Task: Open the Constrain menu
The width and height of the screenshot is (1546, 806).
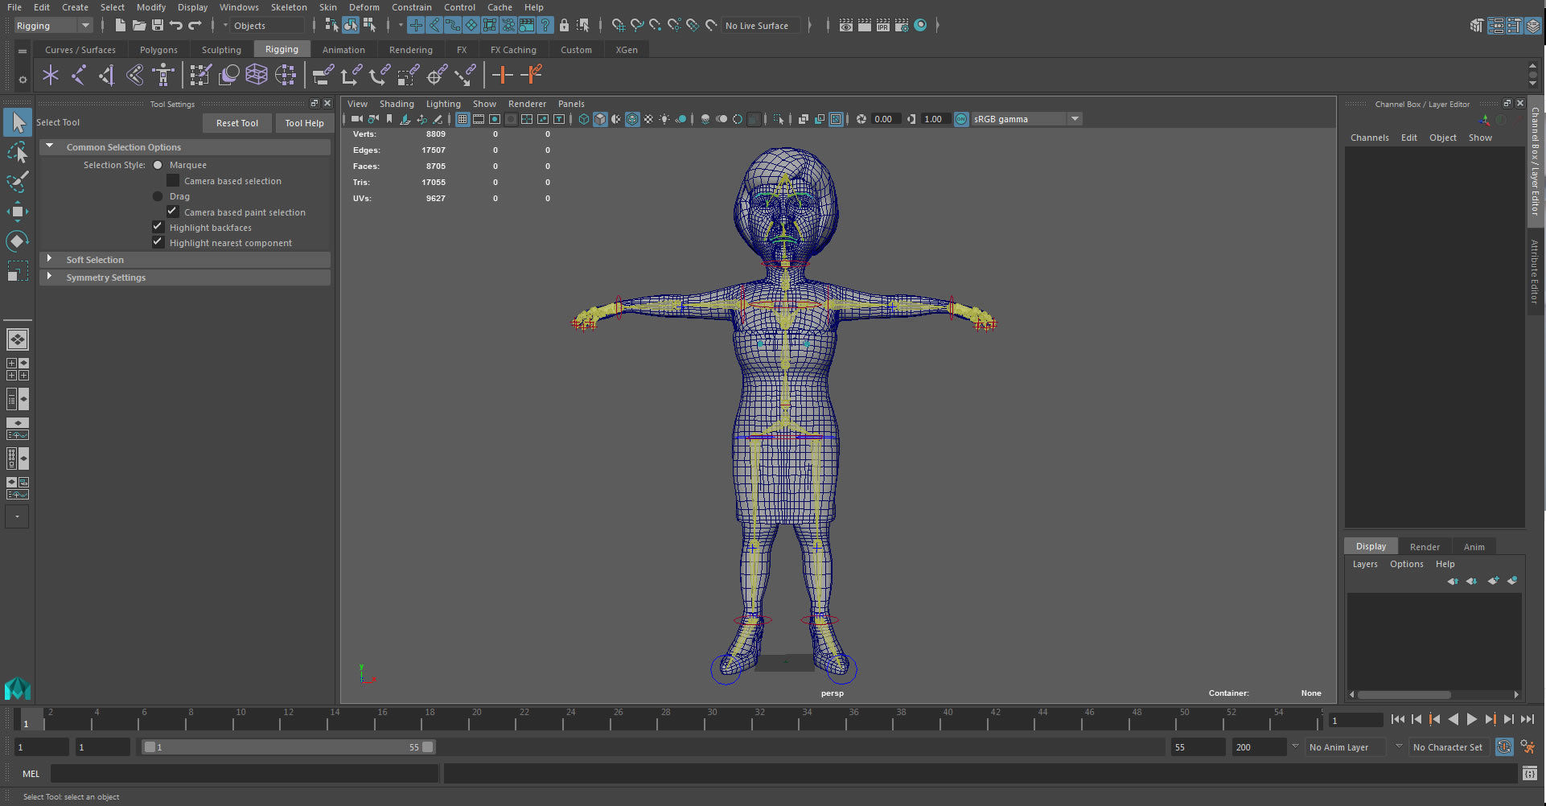Action: coord(412,7)
